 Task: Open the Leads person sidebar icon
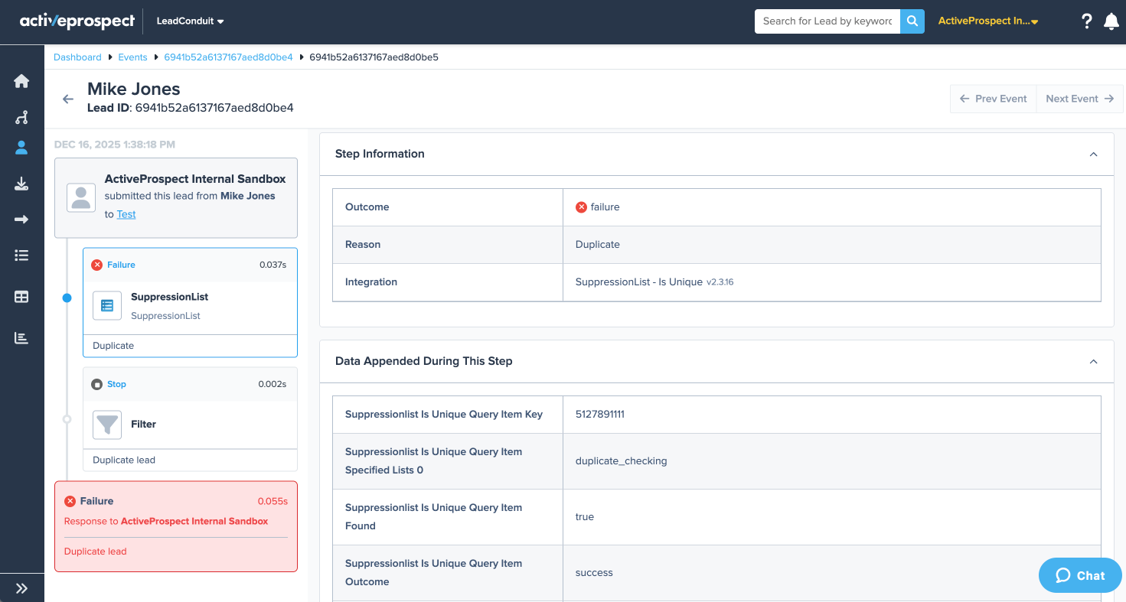[x=21, y=148]
